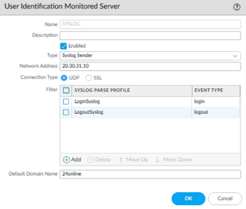Viewport: 246px width, 209px height.
Task: Click the Default Domain Name field
Action: 150,174
